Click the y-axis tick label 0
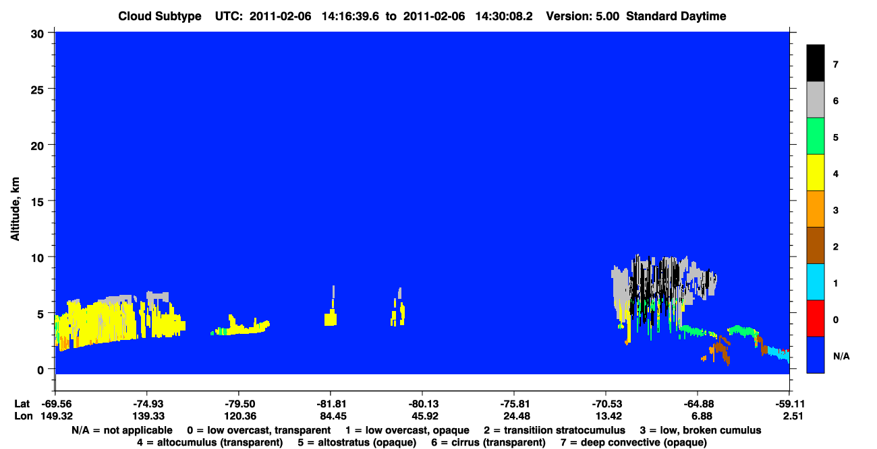The height and width of the screenshot is (449, 877). point(42,369)
